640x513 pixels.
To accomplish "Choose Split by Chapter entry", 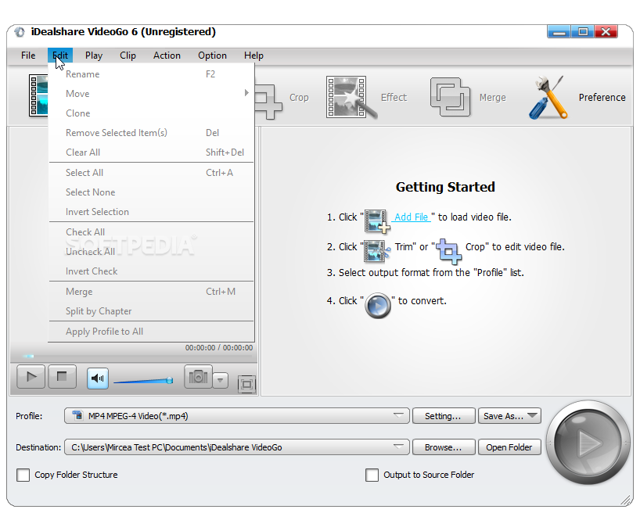I will click(x=152, y=311).
